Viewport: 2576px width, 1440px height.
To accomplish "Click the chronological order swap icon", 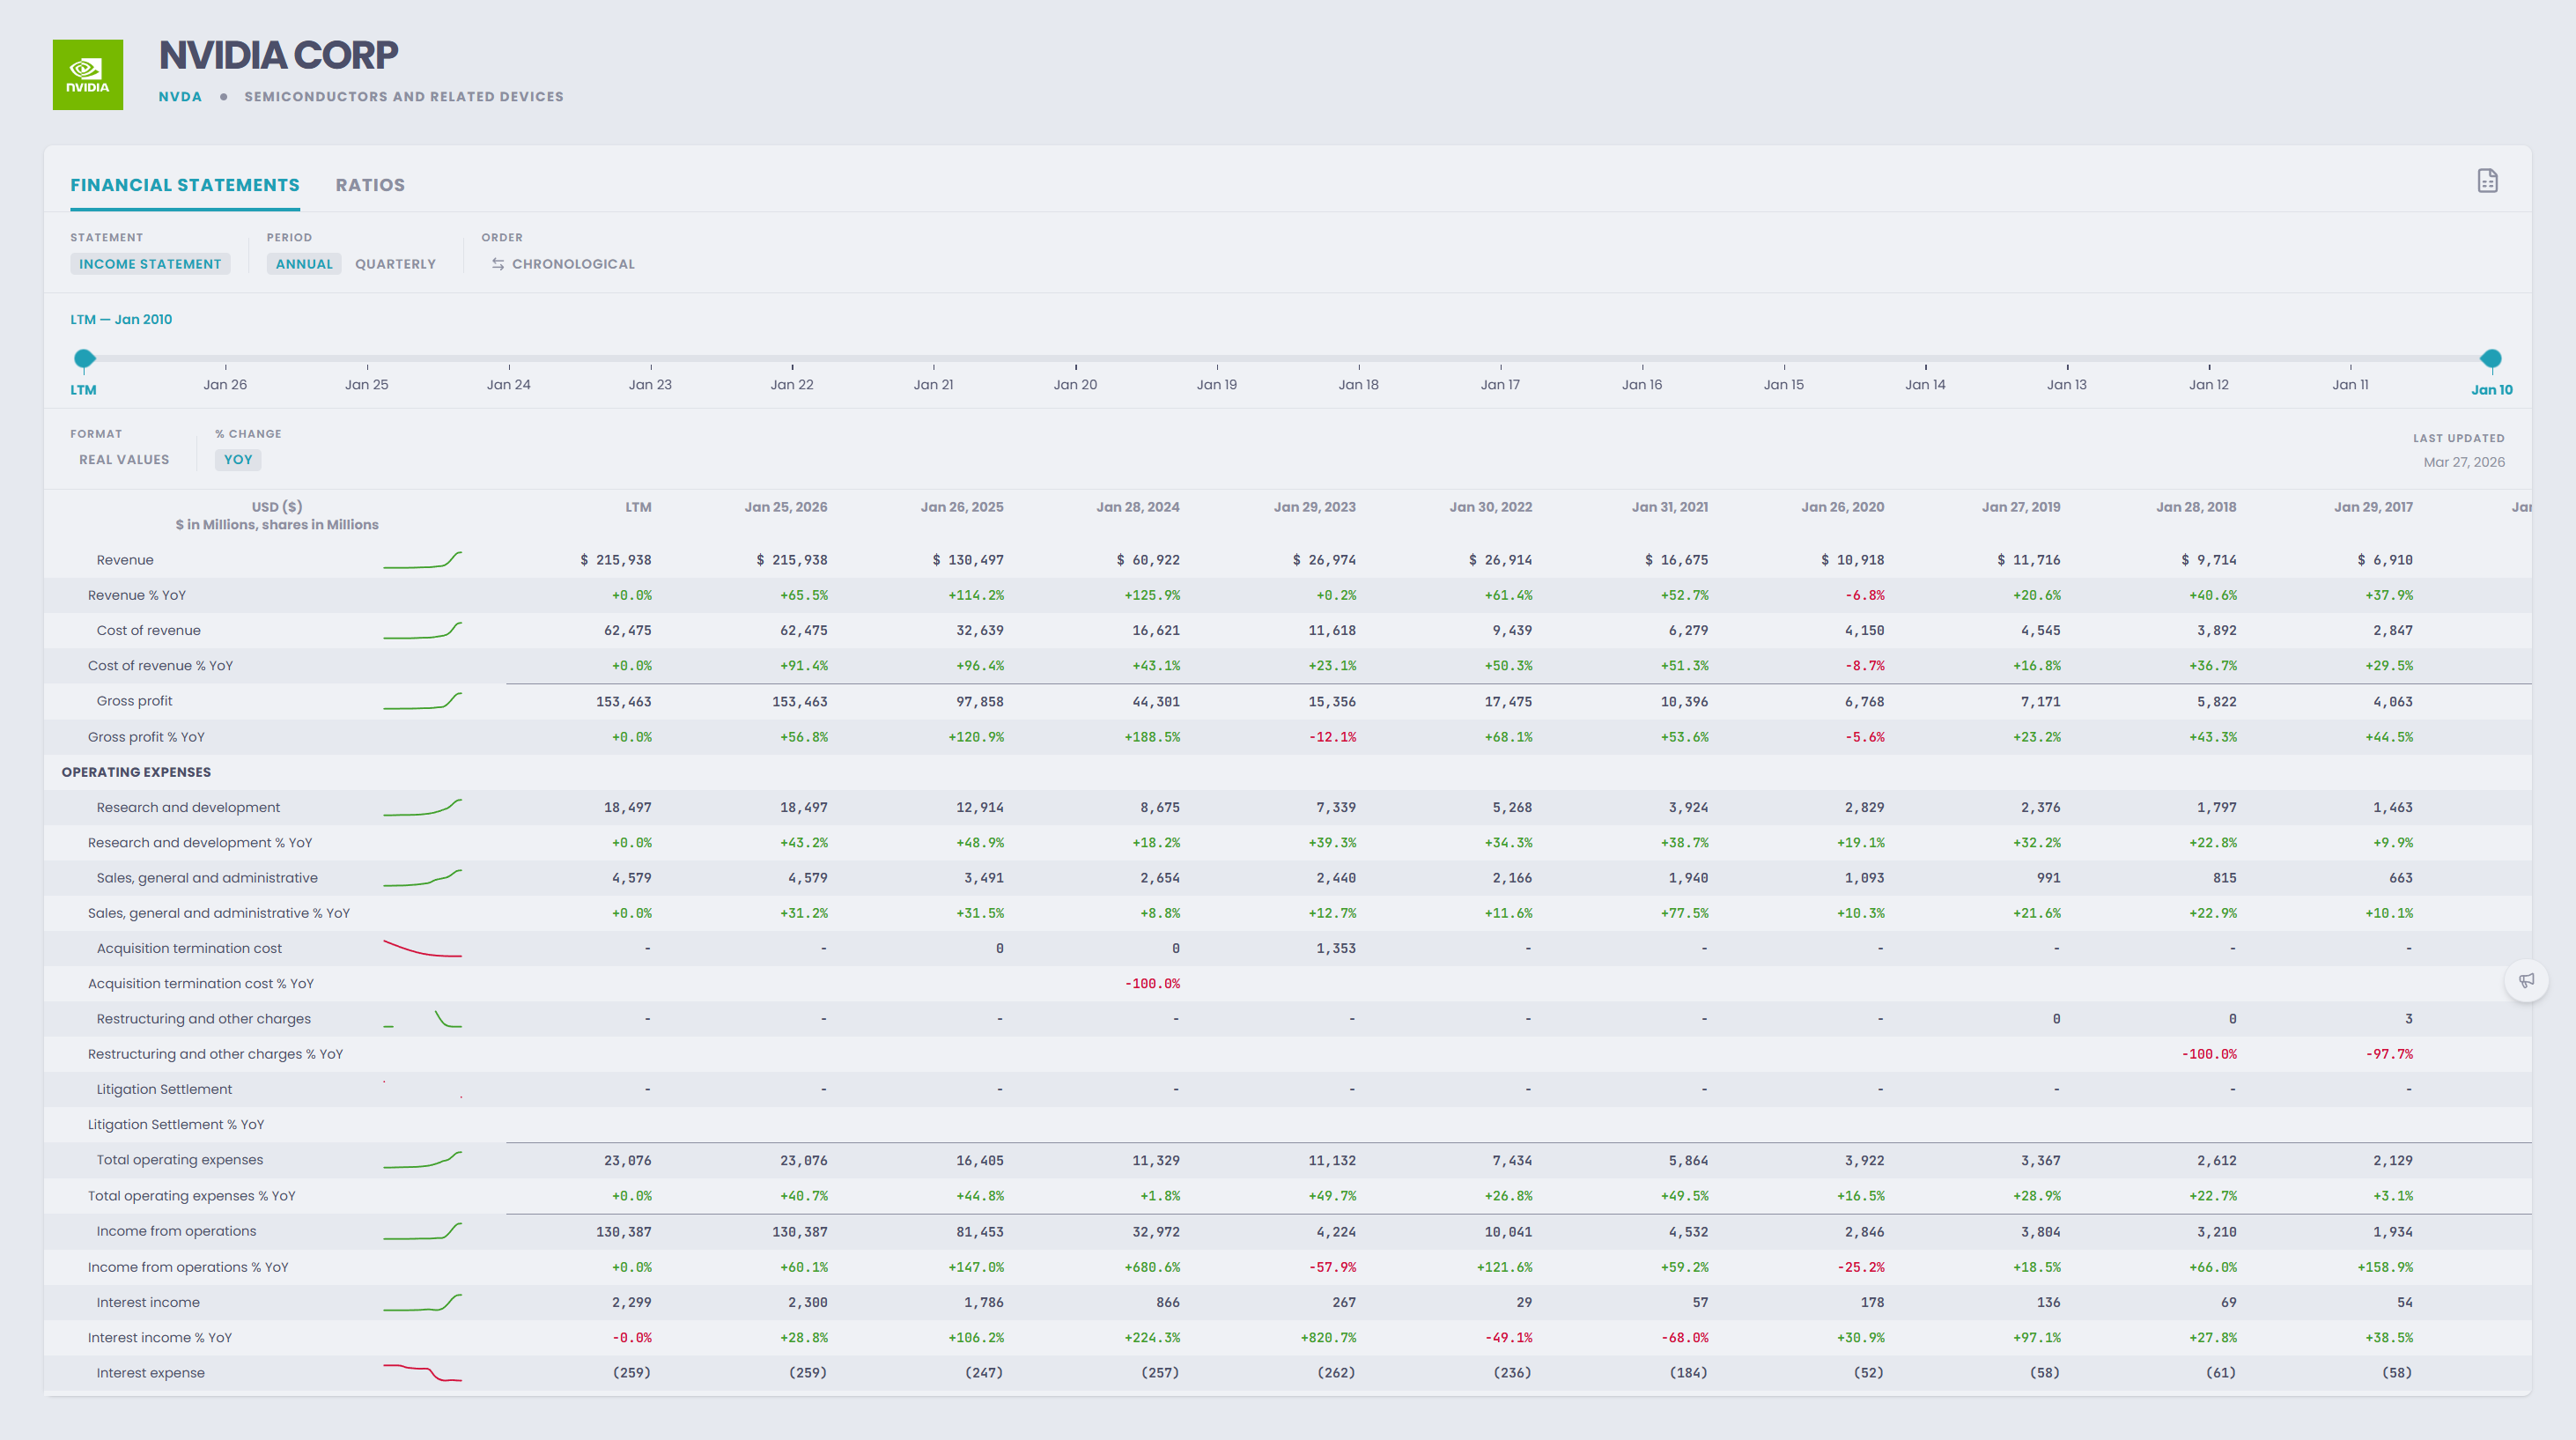I will [x=498, y=264].
